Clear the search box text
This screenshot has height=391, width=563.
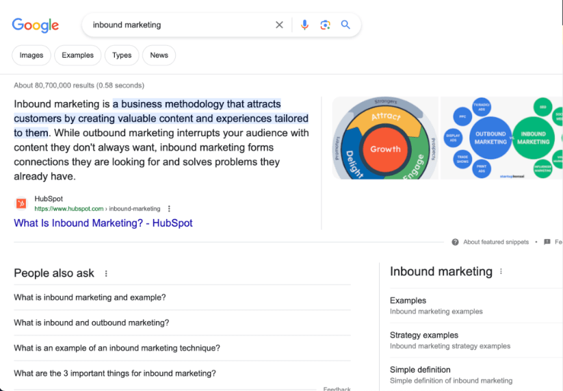279,25
